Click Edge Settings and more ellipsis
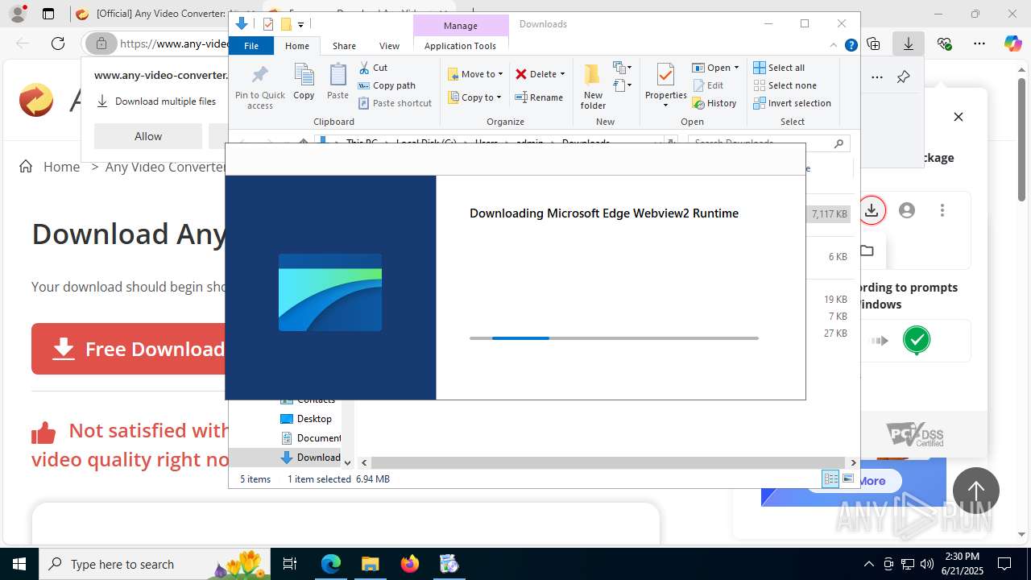1031x580 pixels. (979, 43)
